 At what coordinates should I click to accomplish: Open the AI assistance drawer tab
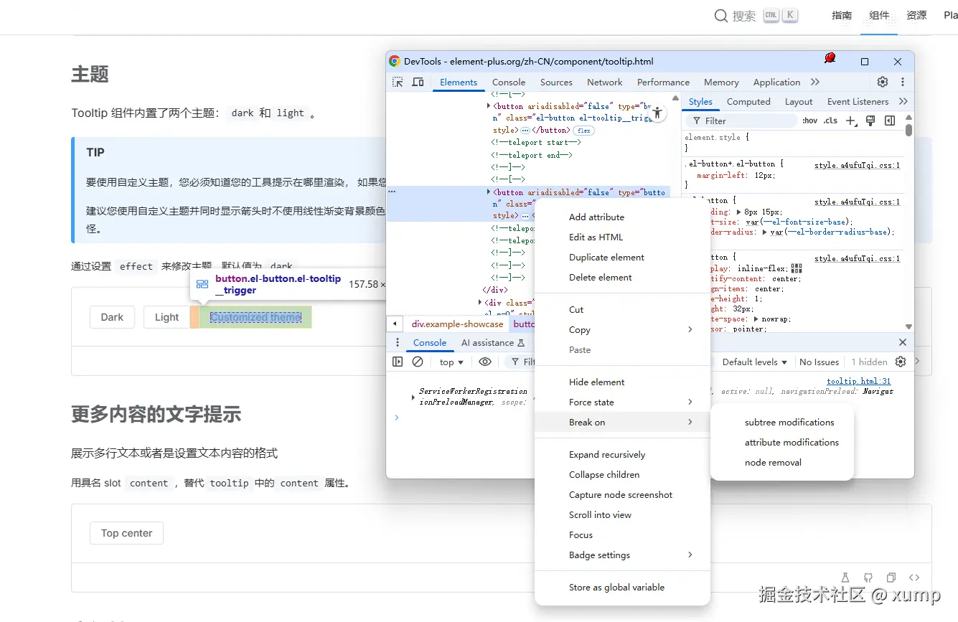click(492, 342)
